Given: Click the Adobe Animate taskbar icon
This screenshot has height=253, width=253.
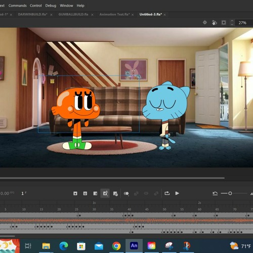Looking at the screenshot, I should (134, 246).
